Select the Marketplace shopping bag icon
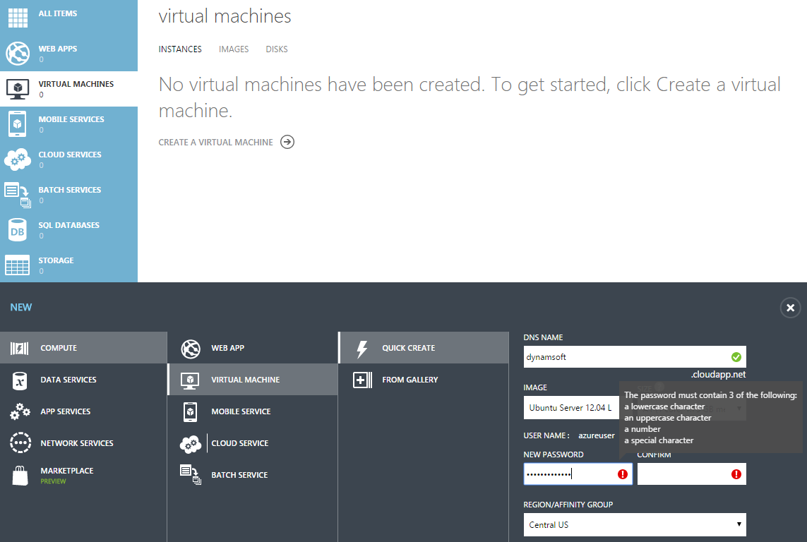This screenshot has width=807, height=542. (20, 476)
